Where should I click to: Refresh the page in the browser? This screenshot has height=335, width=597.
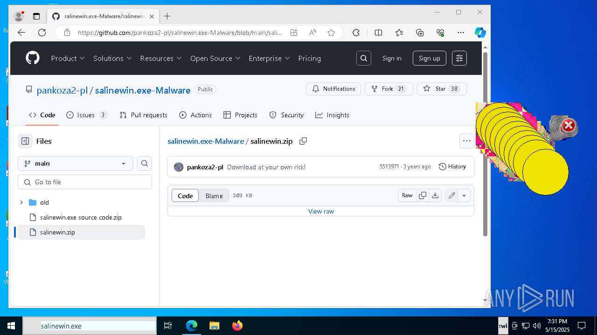[42, 33]
